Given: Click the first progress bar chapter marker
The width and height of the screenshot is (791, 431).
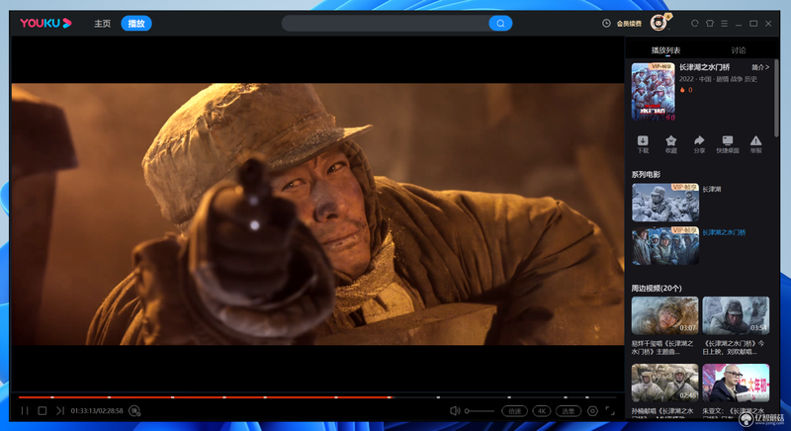Looking at the screenshot, I should coord(52,397).
